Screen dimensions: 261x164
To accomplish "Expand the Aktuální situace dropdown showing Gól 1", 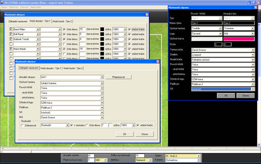I will click(x=101, y=77).
